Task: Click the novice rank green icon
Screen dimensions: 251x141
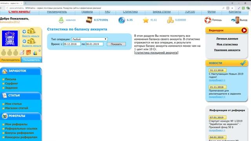Action: 61,20
